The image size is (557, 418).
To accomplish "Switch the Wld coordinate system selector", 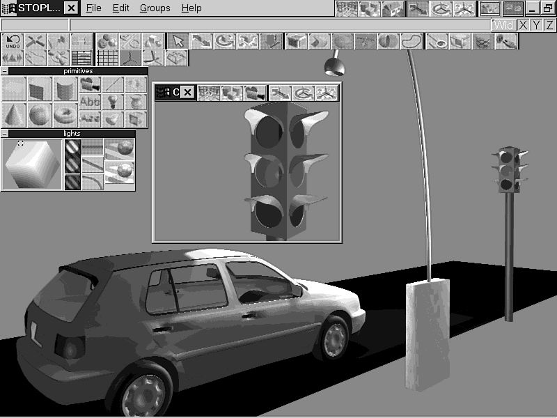I will [x=504, y=25].
